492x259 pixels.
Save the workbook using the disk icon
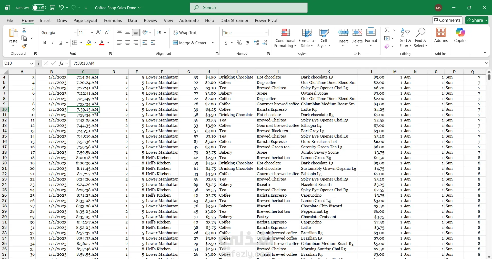point(52,8)
